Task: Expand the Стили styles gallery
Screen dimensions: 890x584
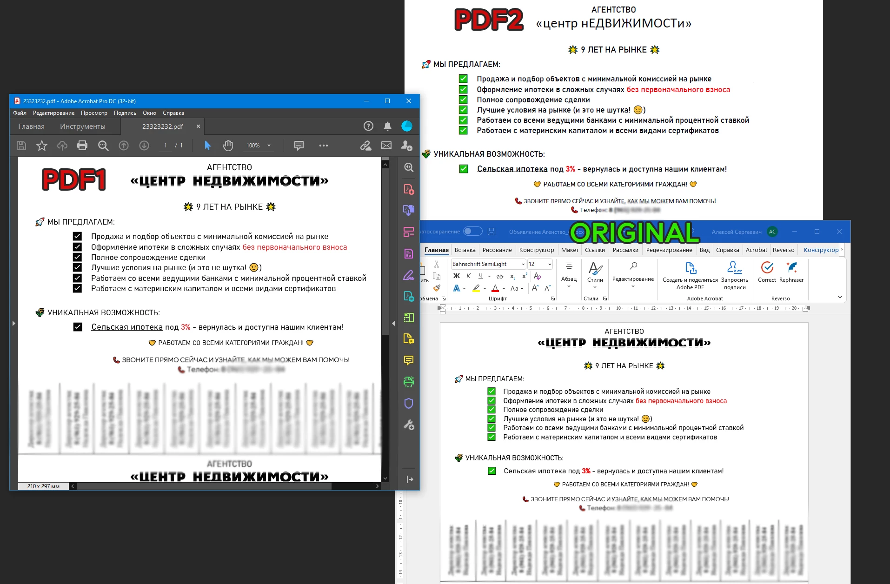Action: 595,275
